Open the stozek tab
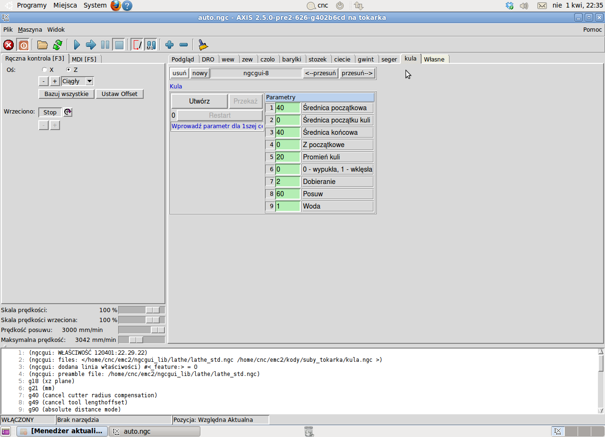Viewport: 605px width, 437px height. pyautogui.click(x=318, y=59)
